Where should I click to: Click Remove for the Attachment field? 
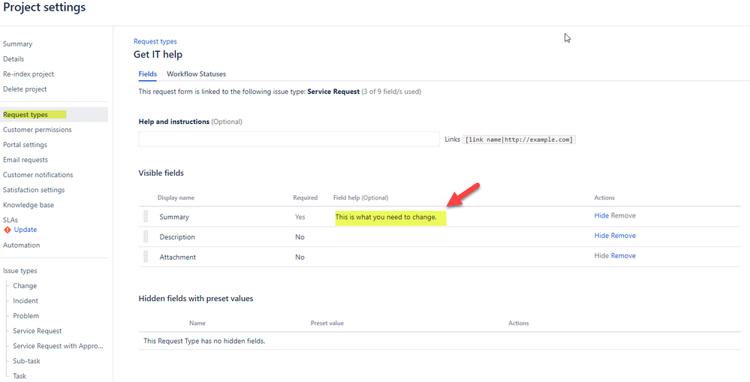click(623, 256)
